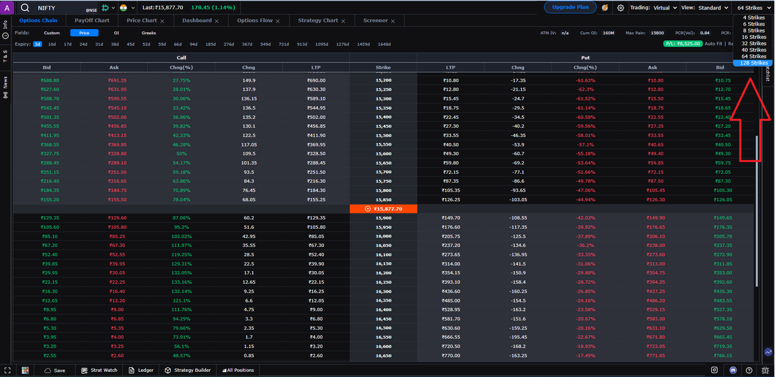Open the News side panel
This screenshot has width=776, height=377.
[x=6, y=86]
